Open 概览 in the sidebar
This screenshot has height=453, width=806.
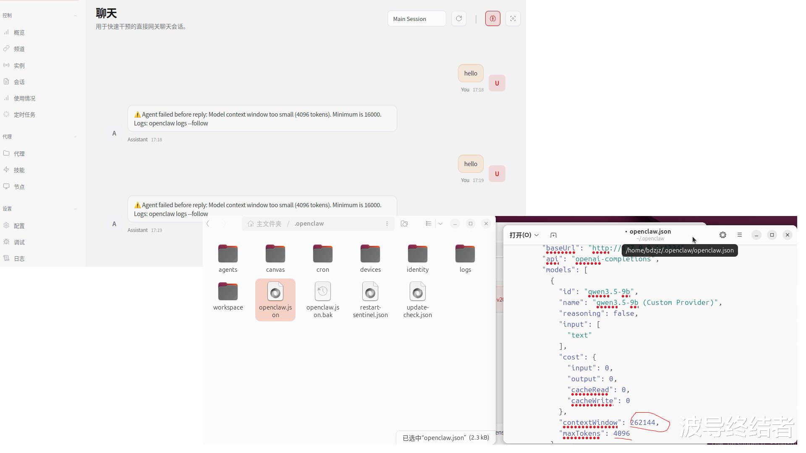(19, 32)
